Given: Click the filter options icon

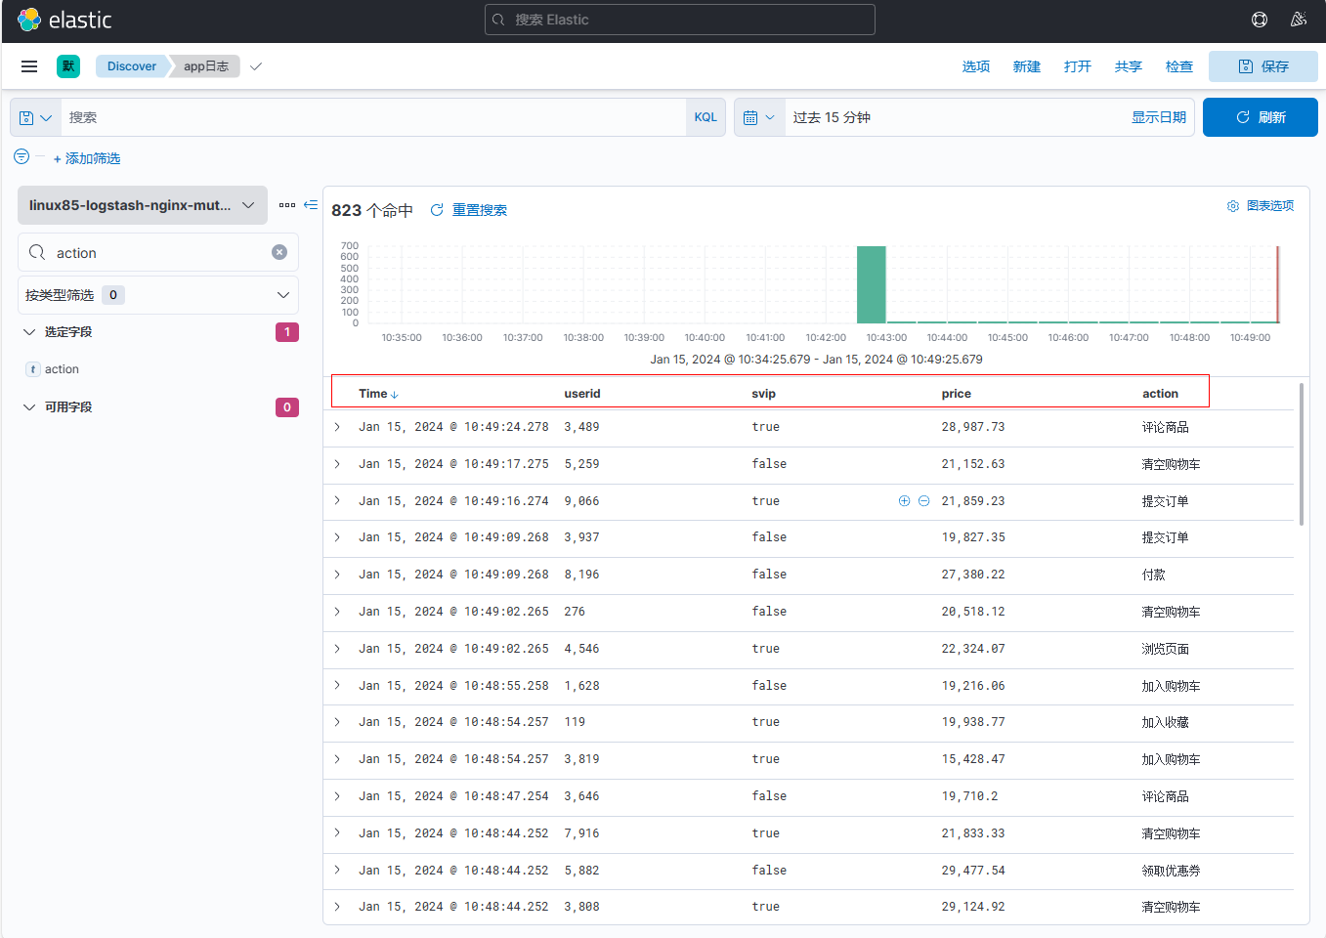Looking at the screenshot, I should pos(21,156).
